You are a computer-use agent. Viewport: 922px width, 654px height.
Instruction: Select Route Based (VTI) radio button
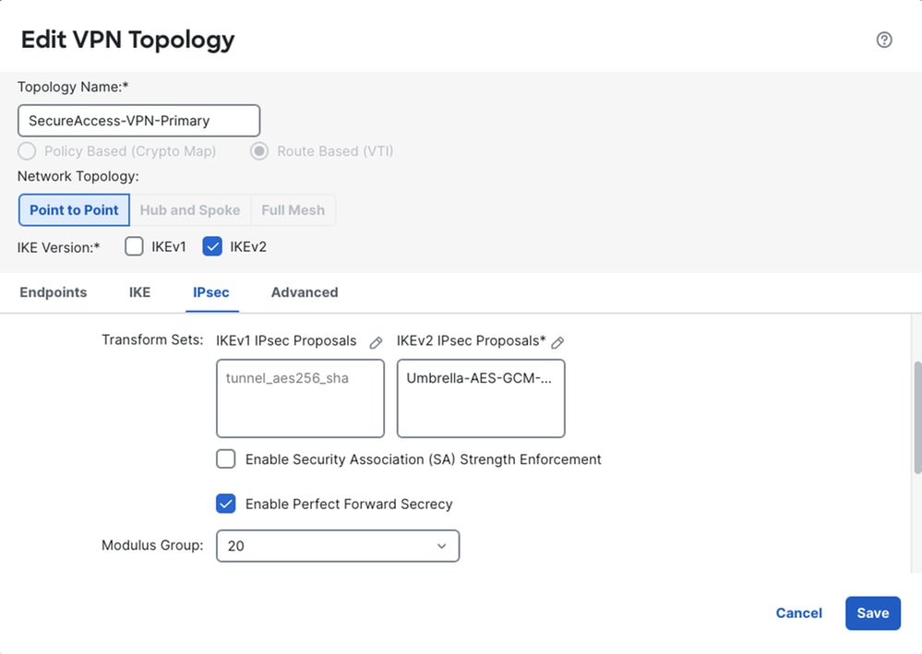pyautogui.click(x=259, y=151)
